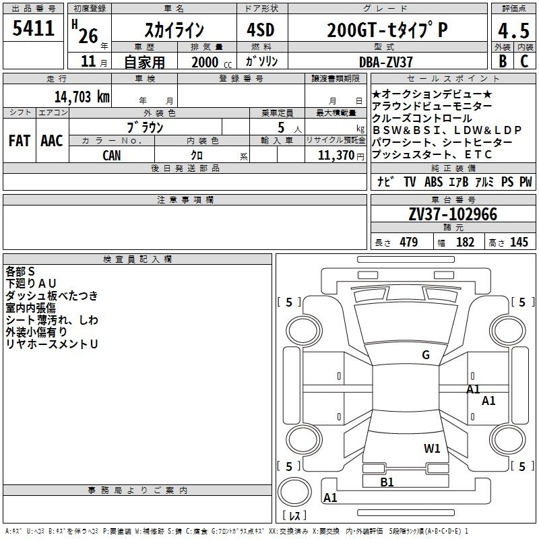Click transmission value FAT

pos(20,141)
